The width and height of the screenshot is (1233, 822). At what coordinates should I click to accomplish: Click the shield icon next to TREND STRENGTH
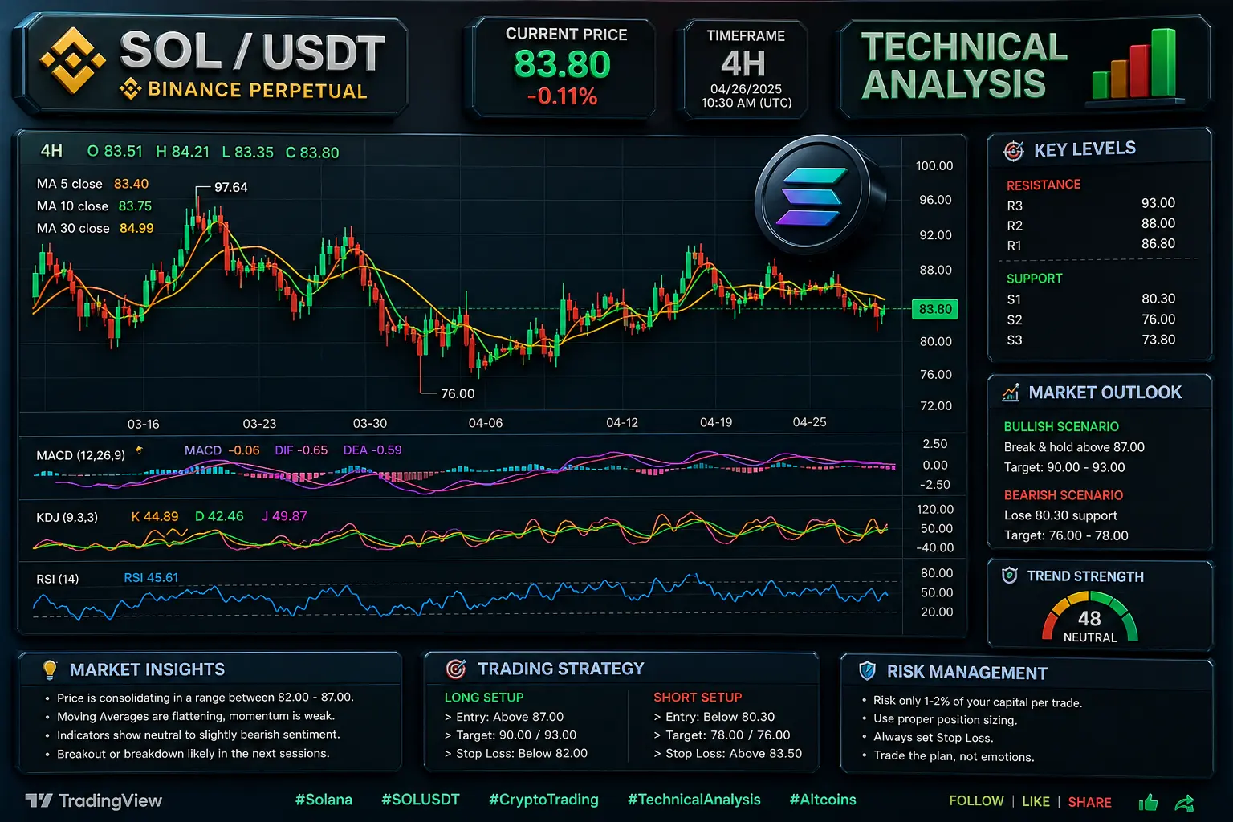tap(1010, 576)
